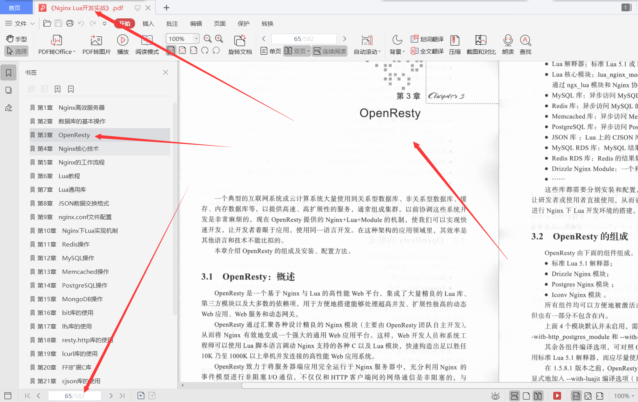Open the 批注 annotation menu
This screenshot has height=402, width=638.
tap(172, 23)
